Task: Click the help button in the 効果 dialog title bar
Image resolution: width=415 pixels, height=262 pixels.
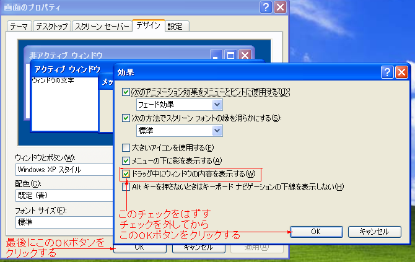Action: (x=388, y=72)
